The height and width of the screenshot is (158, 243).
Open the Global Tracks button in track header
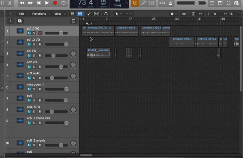(x=73, y=21)
